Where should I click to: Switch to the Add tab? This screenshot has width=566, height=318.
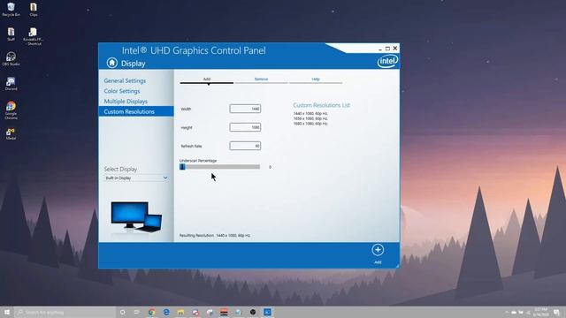(206, 80)
